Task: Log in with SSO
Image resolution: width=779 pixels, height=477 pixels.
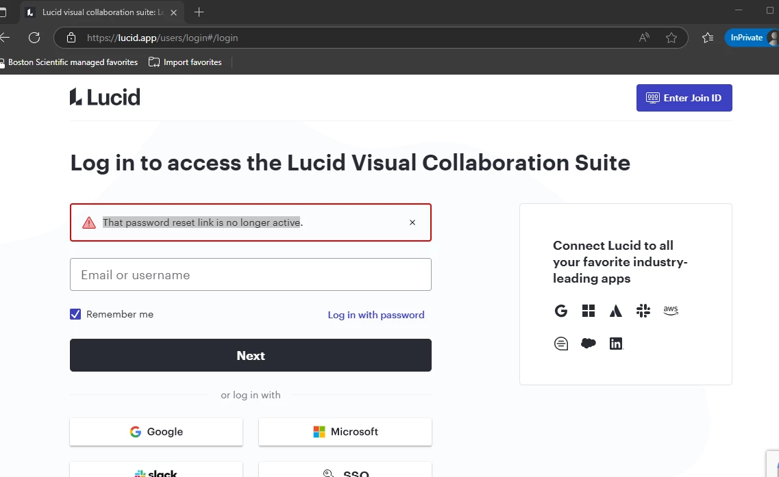Action: point(345,471)
